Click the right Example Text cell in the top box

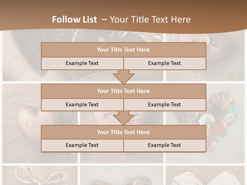coord(165,63)
